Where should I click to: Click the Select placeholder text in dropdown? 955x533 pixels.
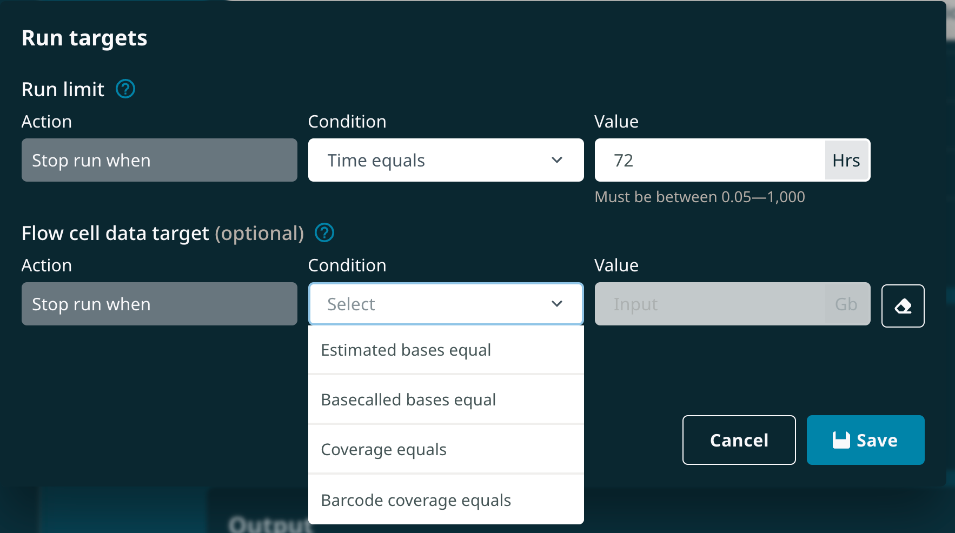point(352,304)
